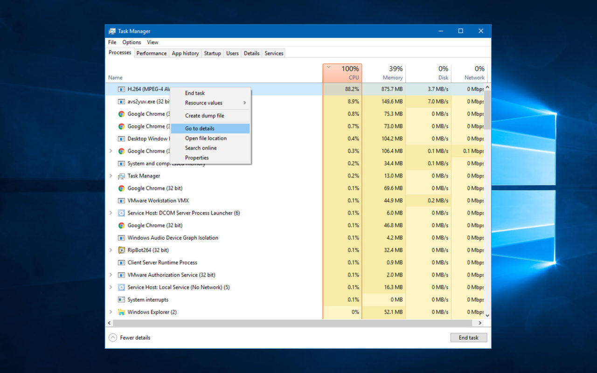Viewport: 597px width, 373px height.
Task: Switch to the Performance tab
Action: click(152, 53)
